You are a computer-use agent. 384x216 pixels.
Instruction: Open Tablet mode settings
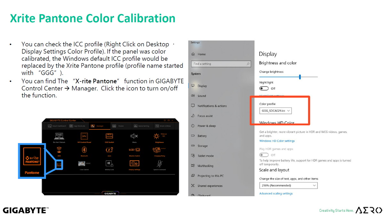[x=202, y=156]
